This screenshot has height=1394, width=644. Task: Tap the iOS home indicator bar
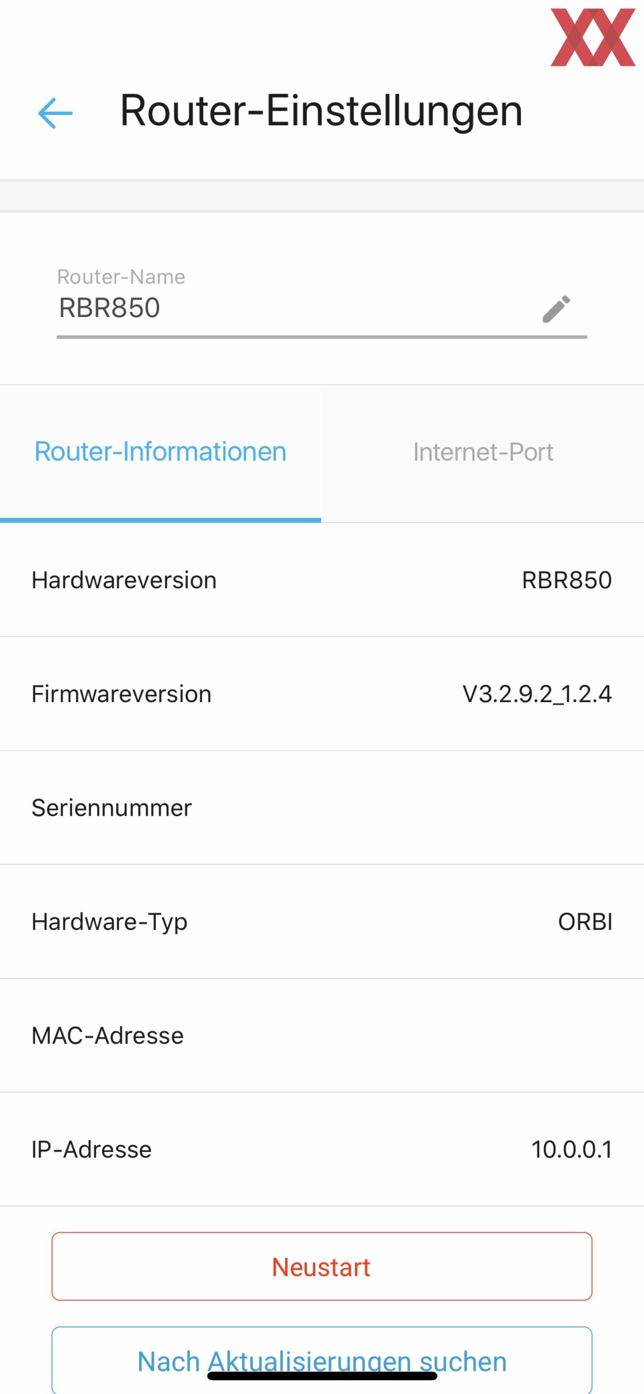pyautogui.click(x=322, y=1376)
